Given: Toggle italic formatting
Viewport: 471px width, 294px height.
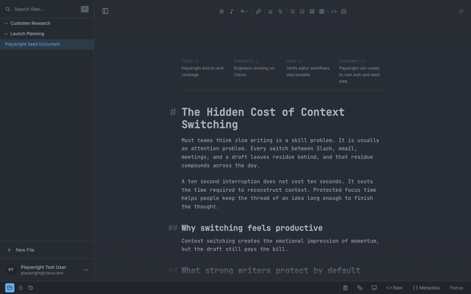Looking at the screenshot, I should (x=232, y=11).
